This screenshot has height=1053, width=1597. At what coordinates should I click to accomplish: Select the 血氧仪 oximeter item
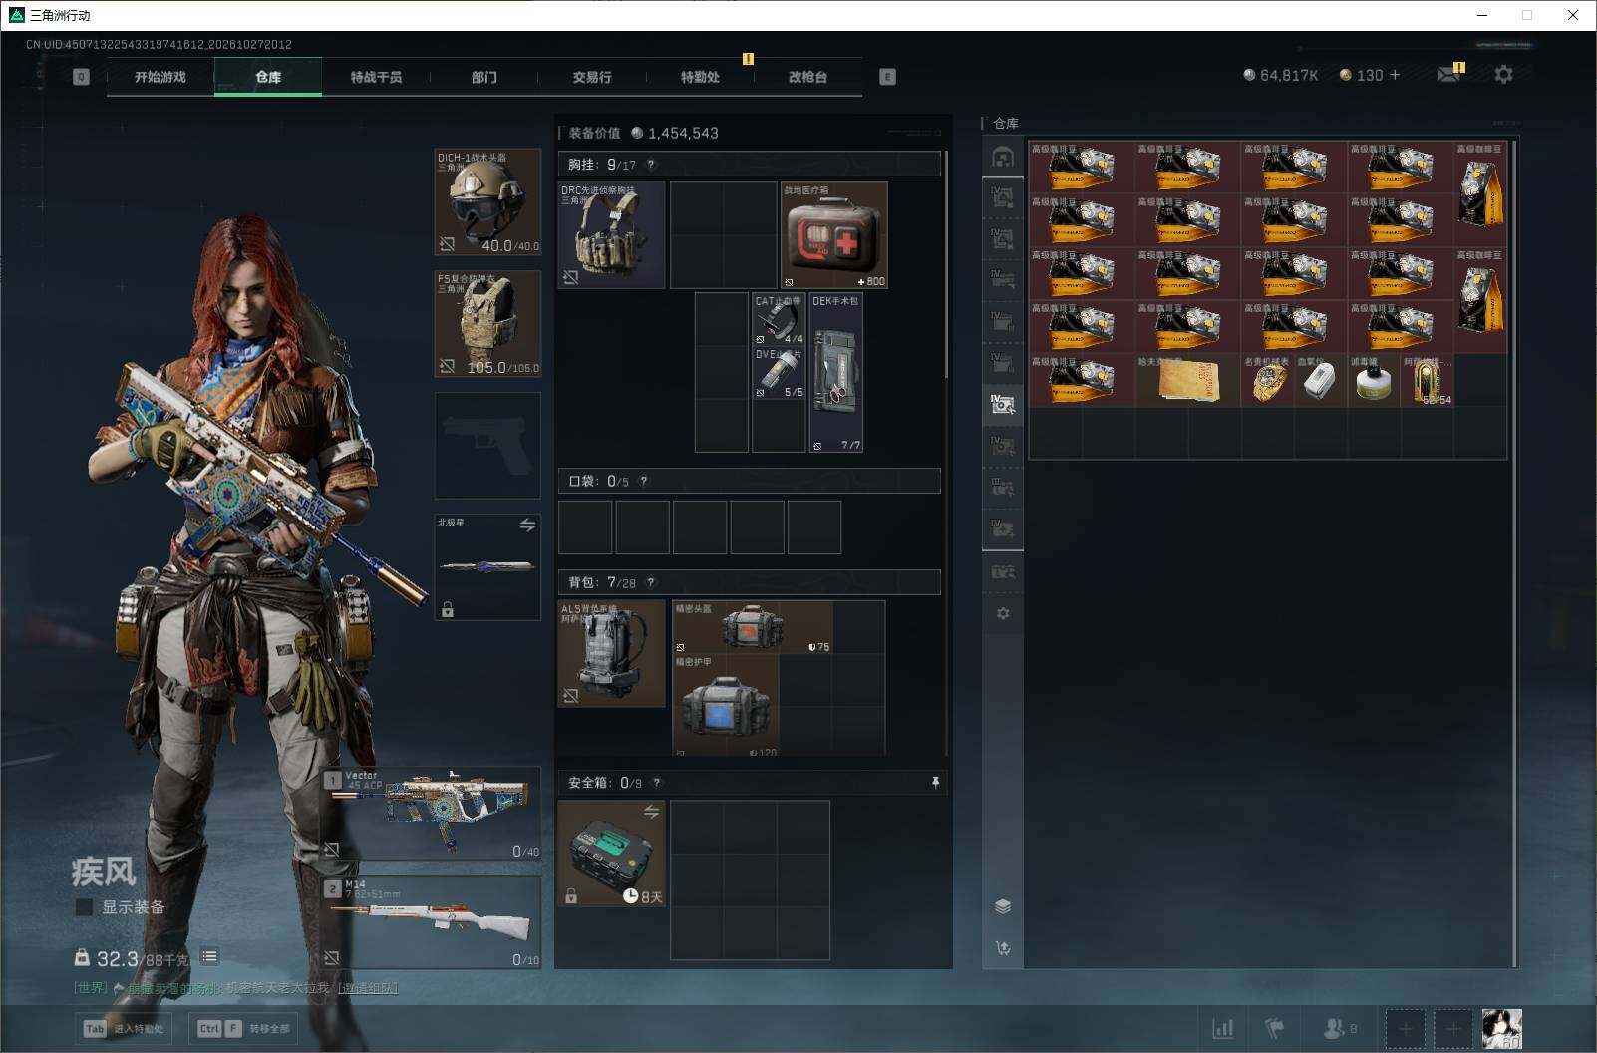pos(1321,380)
